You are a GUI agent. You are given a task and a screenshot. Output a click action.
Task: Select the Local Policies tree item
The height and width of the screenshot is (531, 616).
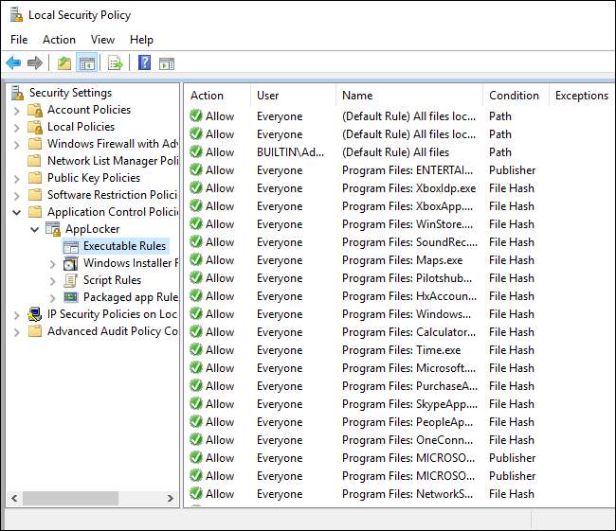(81, 127)
